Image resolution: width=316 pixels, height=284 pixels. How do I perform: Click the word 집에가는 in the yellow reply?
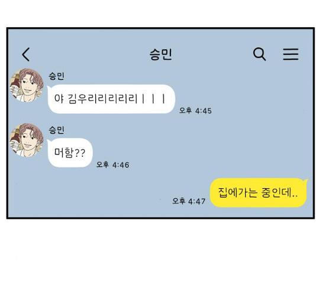tap(237, 192)
